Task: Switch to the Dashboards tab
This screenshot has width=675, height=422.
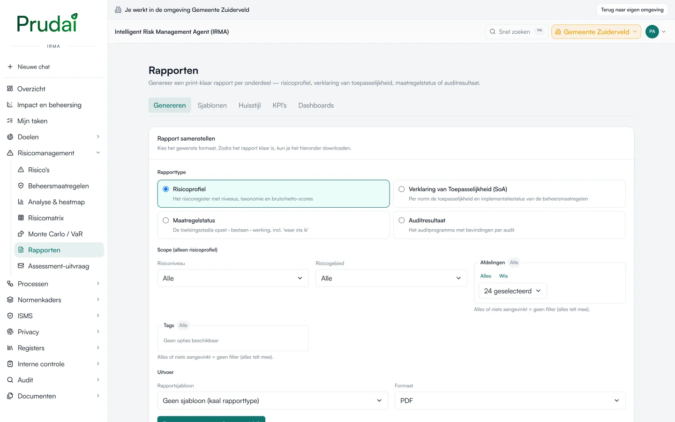Action: pos(316,105)
